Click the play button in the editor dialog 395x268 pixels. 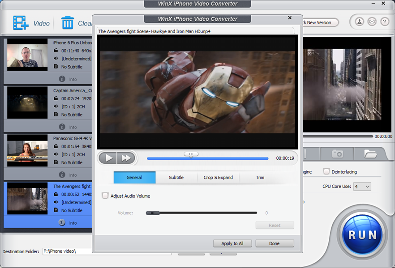[108, 158]
